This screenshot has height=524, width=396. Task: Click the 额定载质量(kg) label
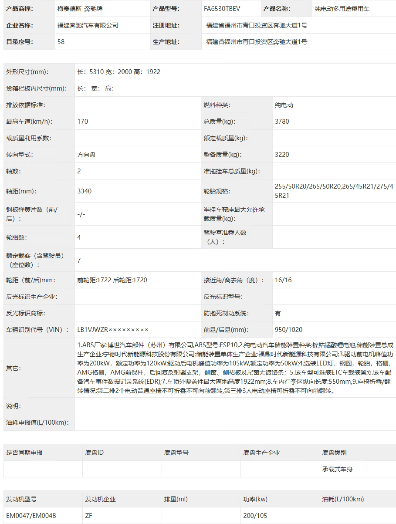[226, 138]
